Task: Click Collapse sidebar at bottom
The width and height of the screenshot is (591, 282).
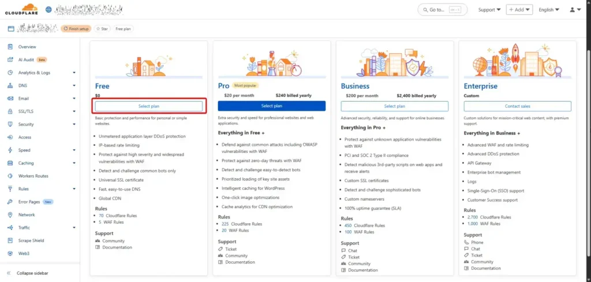Action: pos(32,273)
